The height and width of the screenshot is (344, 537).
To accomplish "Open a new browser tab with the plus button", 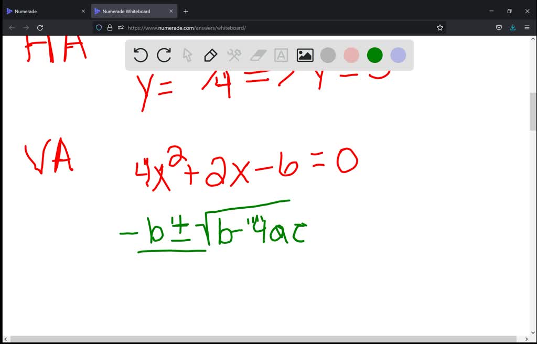I will pos(186,10).
